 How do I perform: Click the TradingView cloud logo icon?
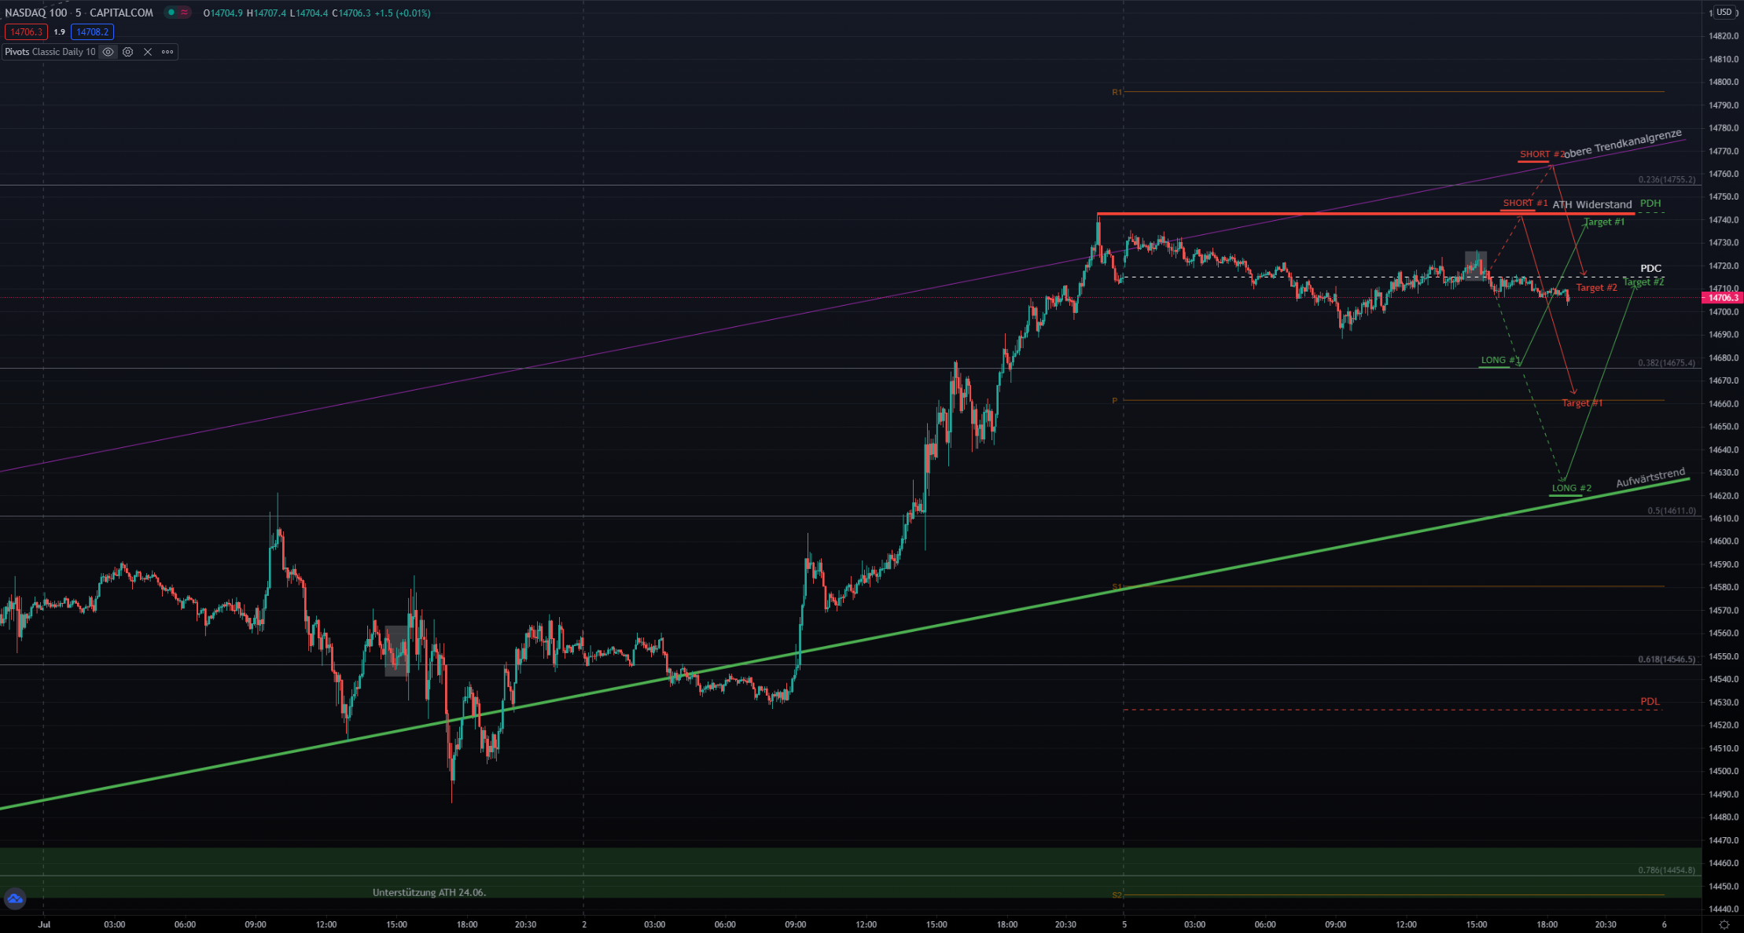click(15, 898)
